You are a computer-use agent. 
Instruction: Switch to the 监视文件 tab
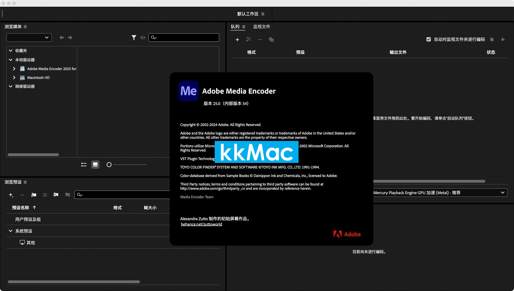pos(262,27)
